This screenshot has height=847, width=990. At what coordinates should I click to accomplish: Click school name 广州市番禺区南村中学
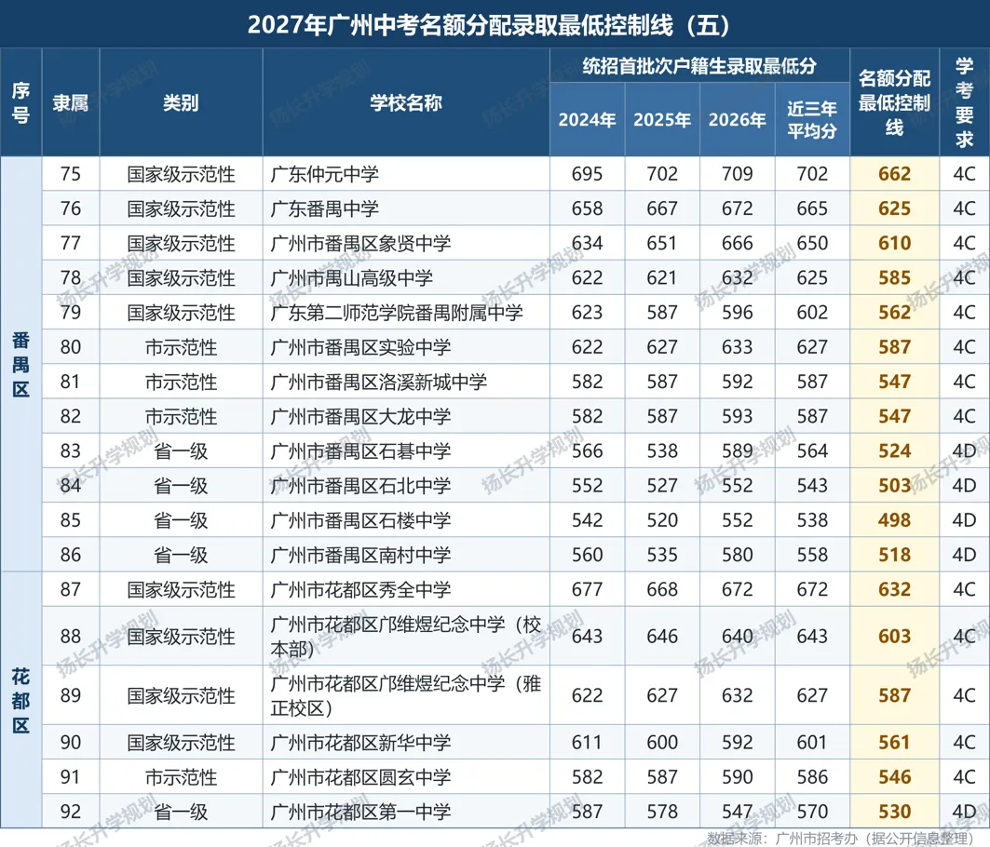click(360, 556)
